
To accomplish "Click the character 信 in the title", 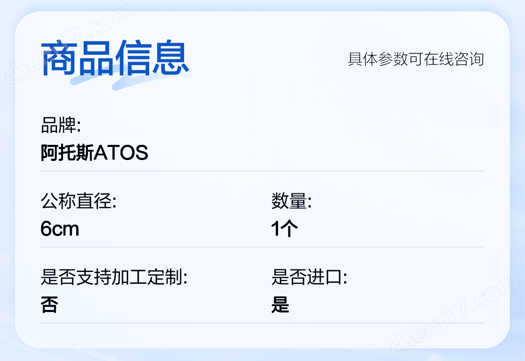I will point(134,58).
